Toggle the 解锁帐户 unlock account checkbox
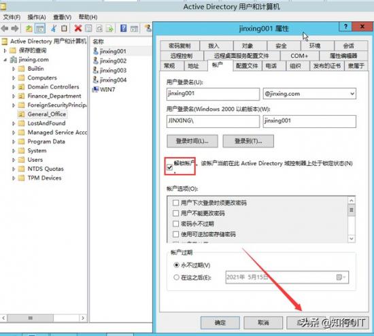Image resolution: width=374 pixels, height=336 pixels. click(169, 167)
